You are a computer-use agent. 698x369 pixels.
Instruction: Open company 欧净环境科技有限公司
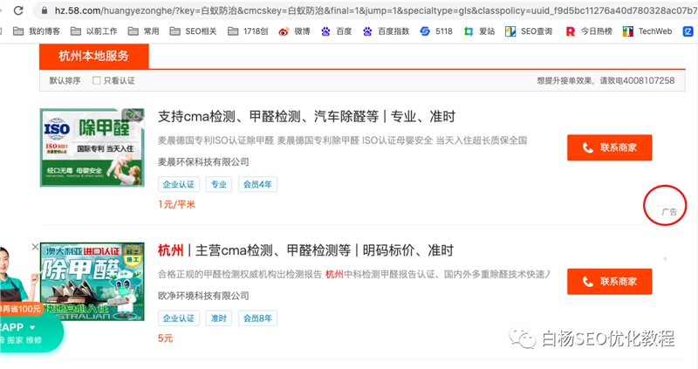point(203,296)
